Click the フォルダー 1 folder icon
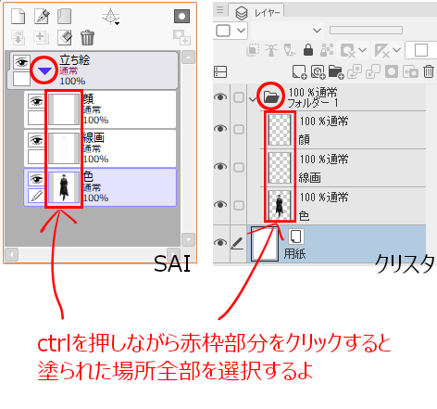Image resolution: width=437 pixels, height=409 pixels. (271, 96)
